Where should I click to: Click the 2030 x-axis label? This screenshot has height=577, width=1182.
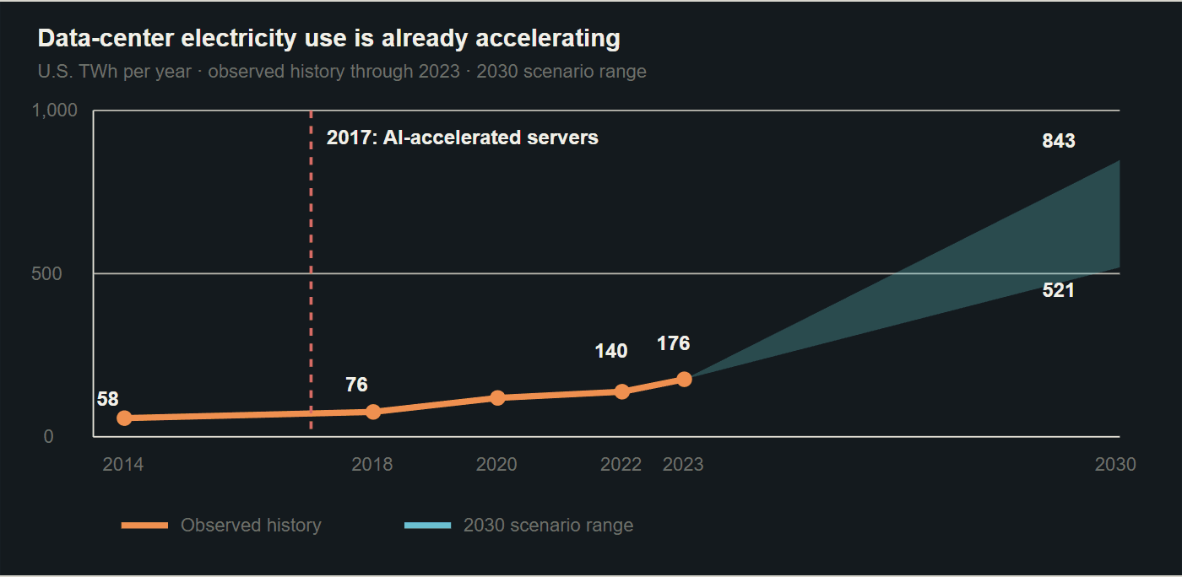click(x=1115, y=464)
